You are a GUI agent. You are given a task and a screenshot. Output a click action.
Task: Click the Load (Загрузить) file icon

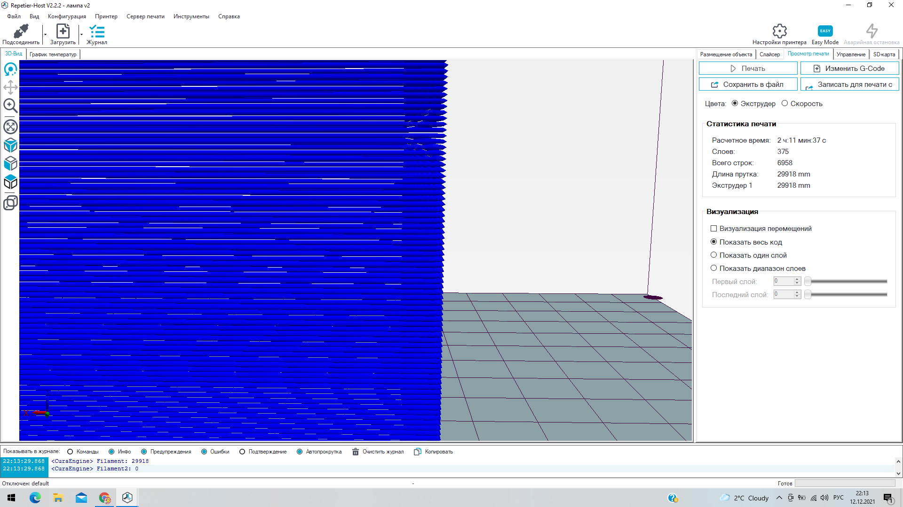pyautogui.click(x=63, y=31)
